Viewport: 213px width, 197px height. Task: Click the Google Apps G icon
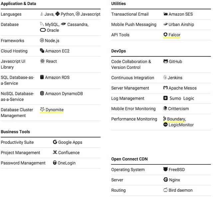[x=55, y=142]
